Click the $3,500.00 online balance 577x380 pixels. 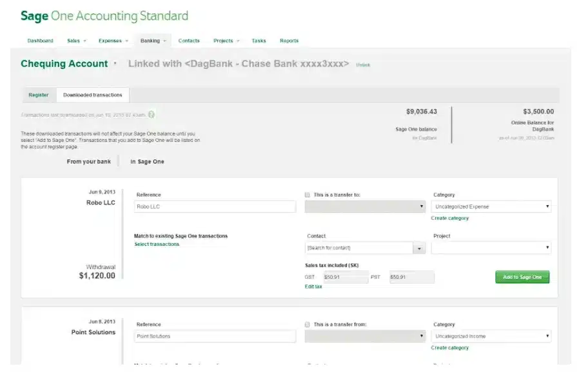(x=538, y=112)
